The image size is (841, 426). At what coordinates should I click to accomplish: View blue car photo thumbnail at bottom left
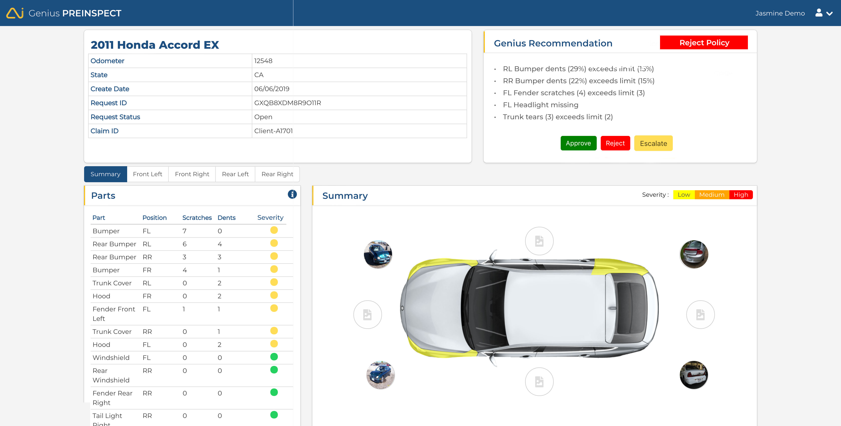tap(380, 375)
